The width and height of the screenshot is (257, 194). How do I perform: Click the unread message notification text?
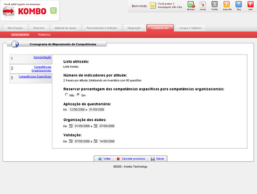(x=170, y=6)
